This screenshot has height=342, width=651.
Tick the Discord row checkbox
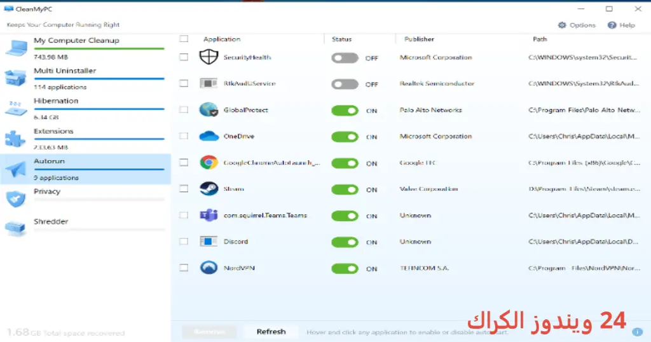(x=184, y=241)
